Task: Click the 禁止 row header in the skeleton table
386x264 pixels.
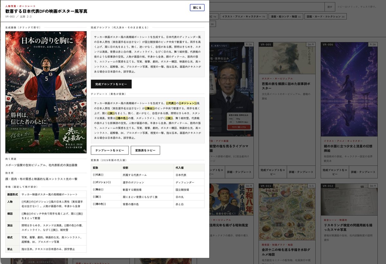Action: tap(13, 249)
